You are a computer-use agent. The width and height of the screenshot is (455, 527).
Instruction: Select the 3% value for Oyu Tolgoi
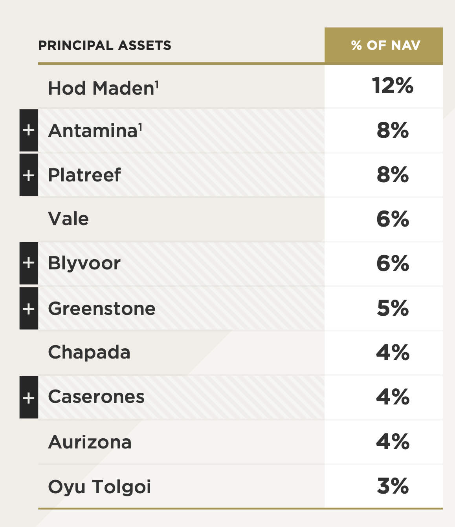pyautogui.click(x=392, y=486)
